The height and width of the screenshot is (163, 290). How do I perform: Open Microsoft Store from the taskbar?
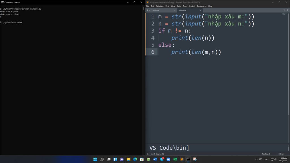142,159
